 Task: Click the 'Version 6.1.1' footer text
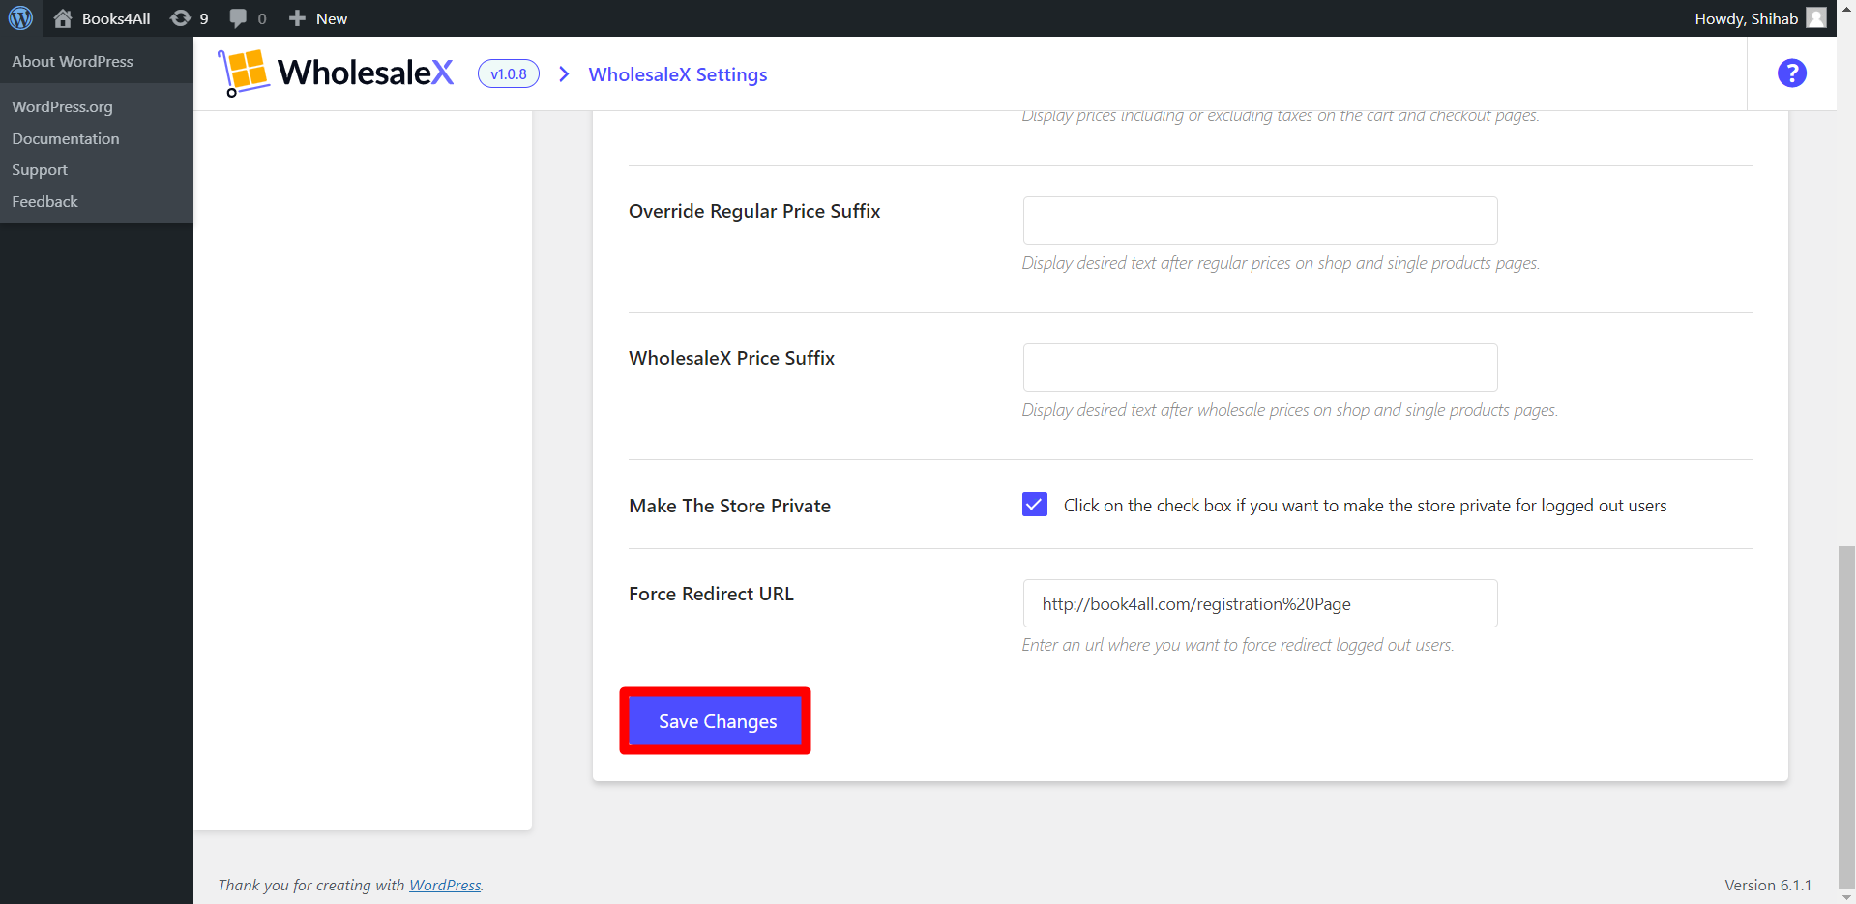tap(1768, 885)
